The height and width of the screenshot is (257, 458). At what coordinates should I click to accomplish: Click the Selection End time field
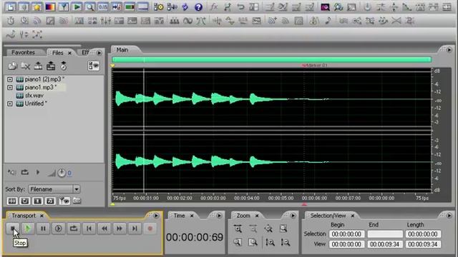pos(385,234)
